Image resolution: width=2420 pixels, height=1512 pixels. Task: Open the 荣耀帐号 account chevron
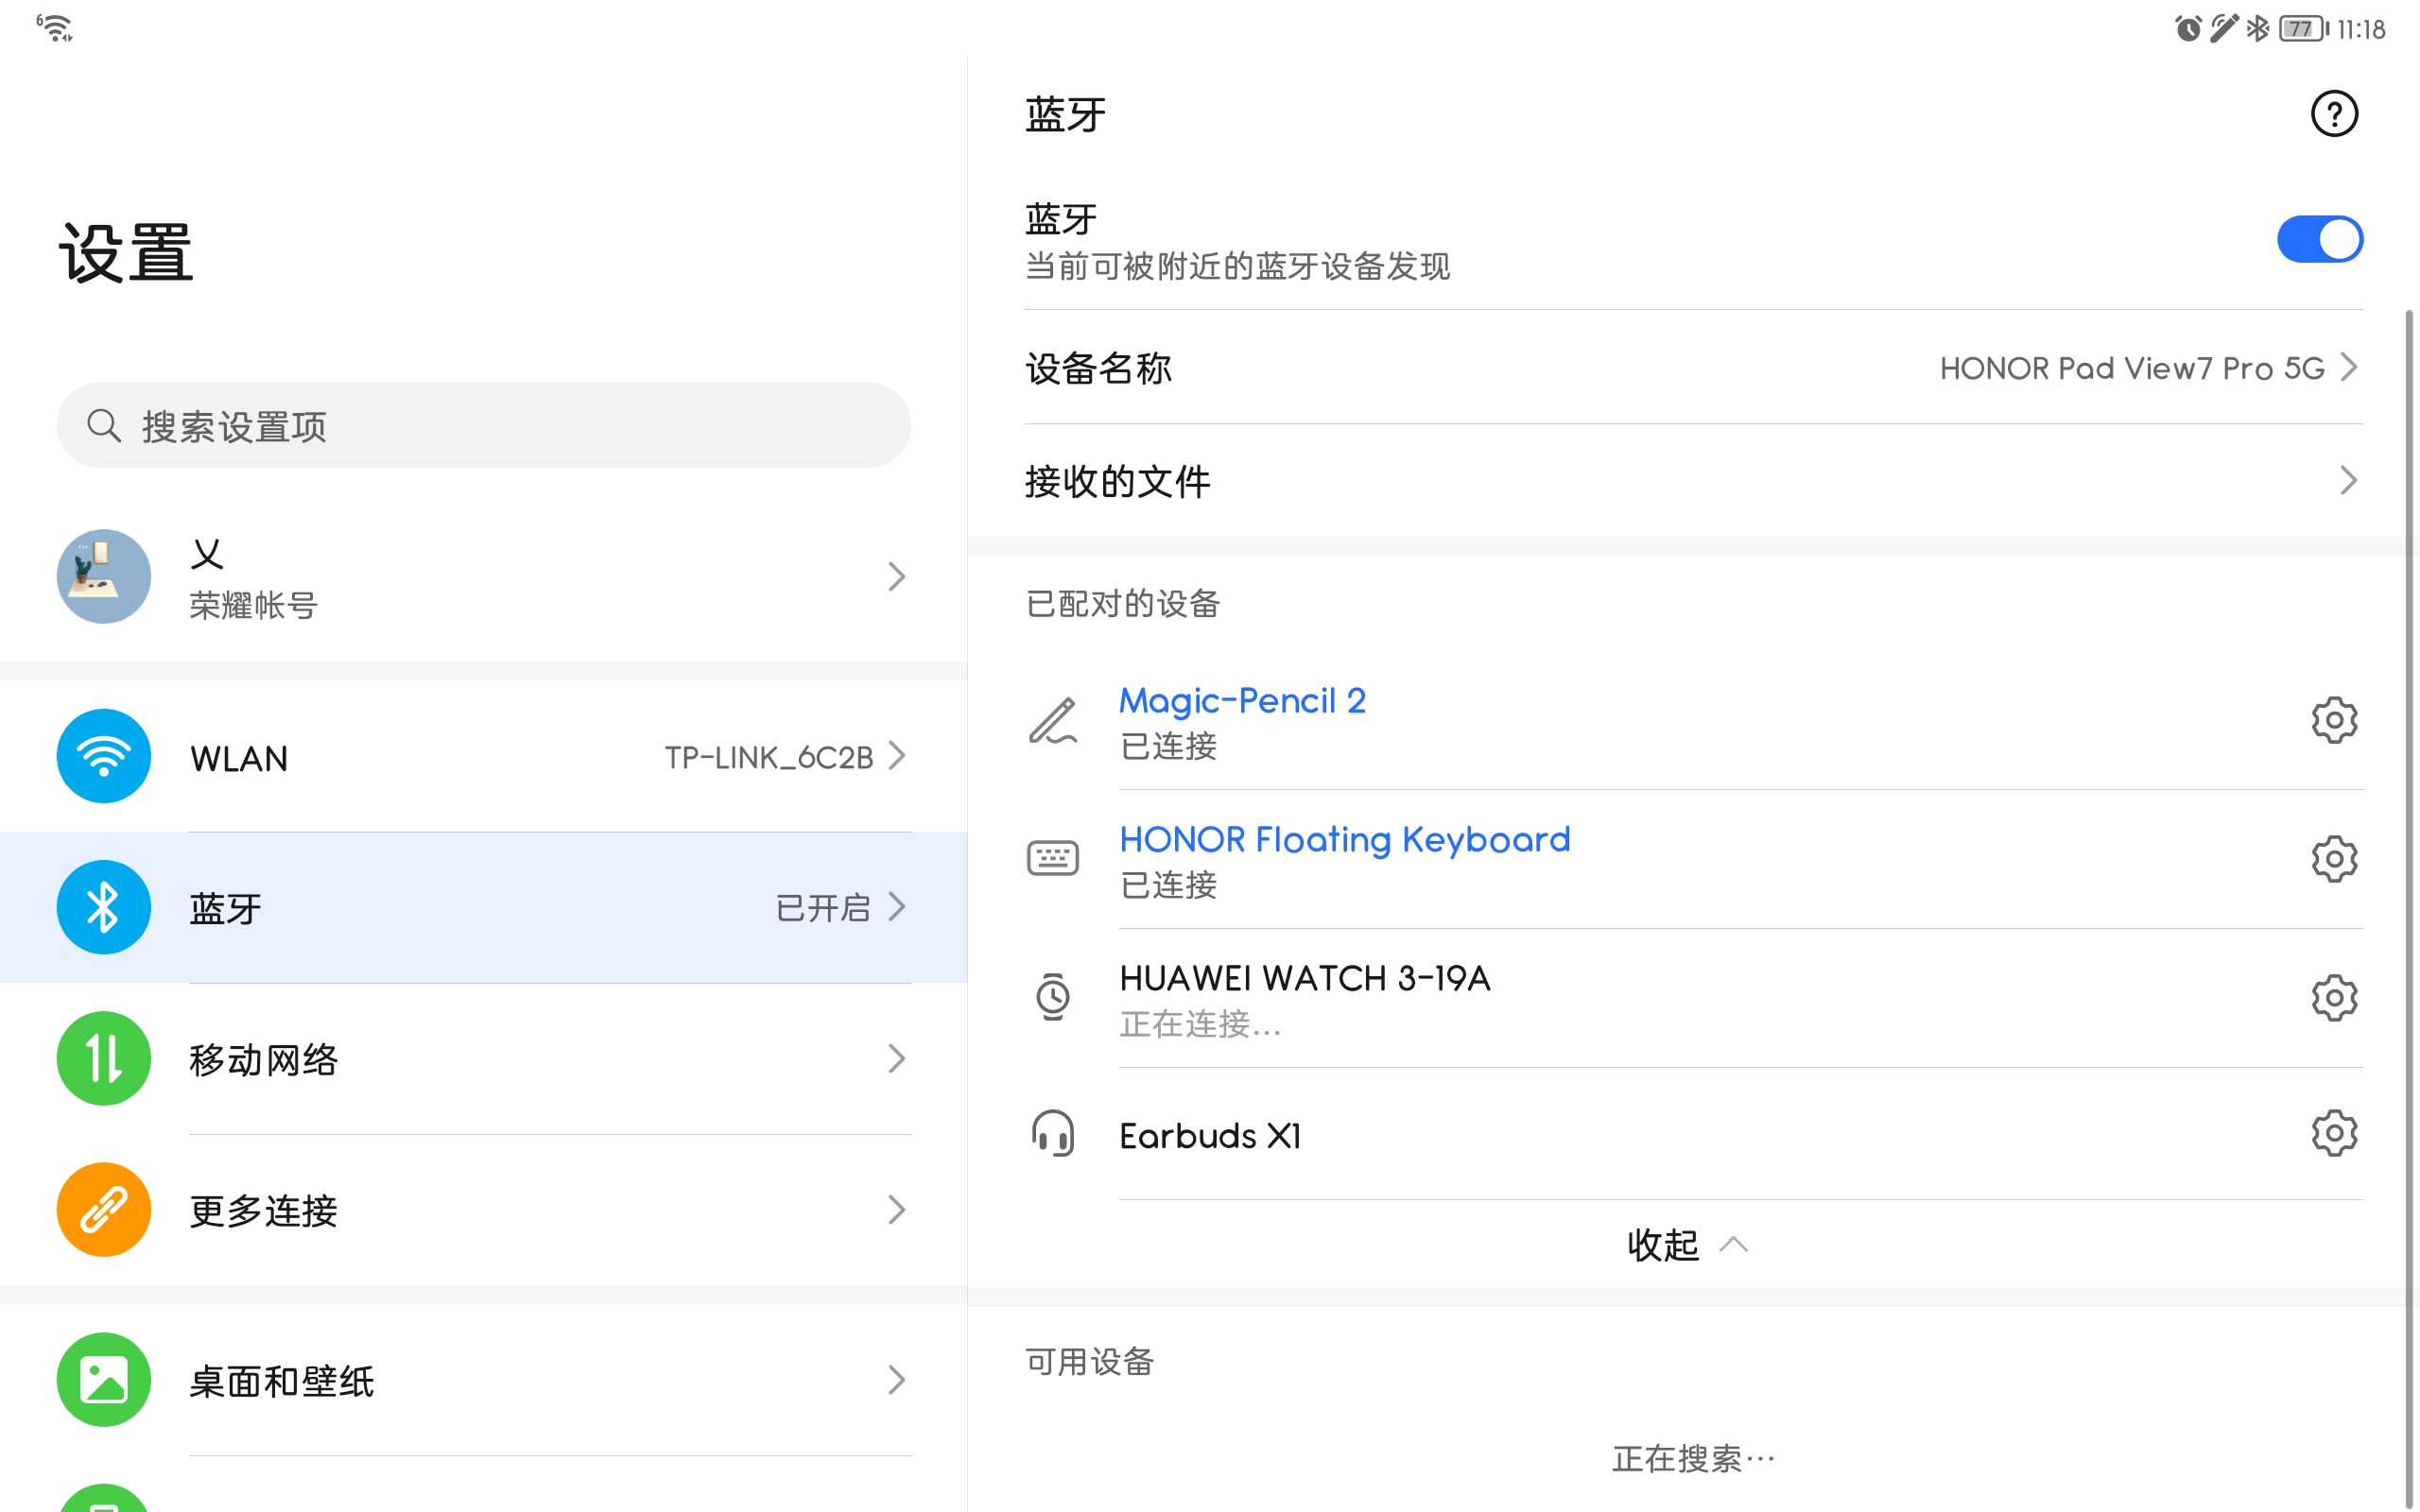[897, 577]
